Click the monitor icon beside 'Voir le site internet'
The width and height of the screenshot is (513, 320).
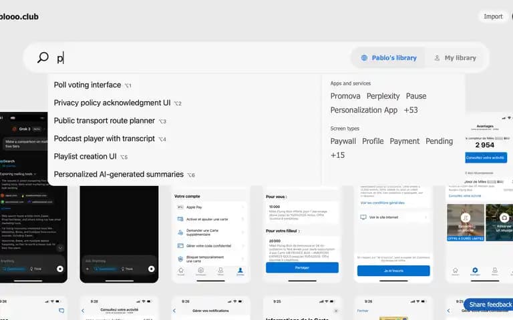pyautogui.click(x=363, y=217)
